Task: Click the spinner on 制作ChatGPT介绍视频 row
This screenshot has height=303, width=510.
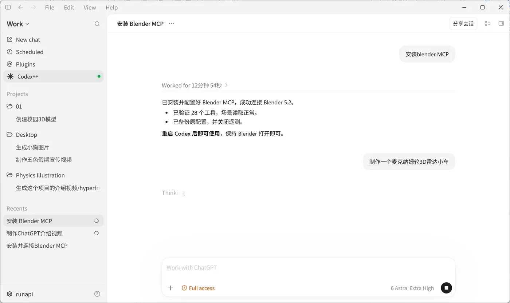Action: click(97, 233)
